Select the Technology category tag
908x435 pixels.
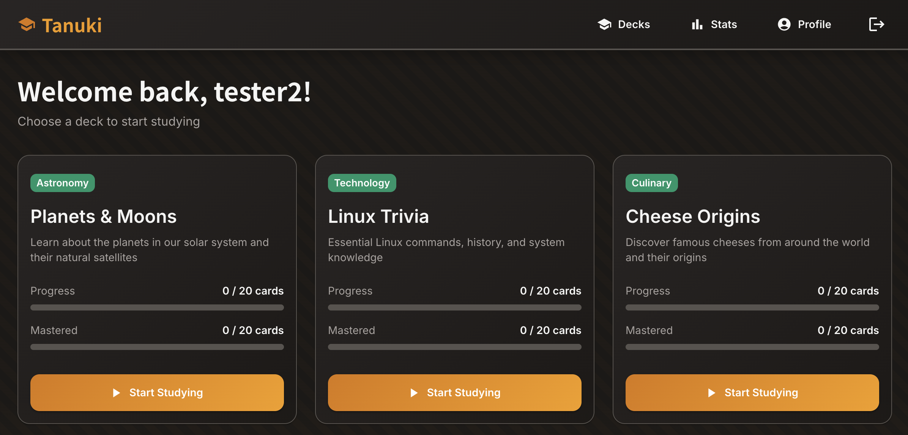(x=362, y=183)
